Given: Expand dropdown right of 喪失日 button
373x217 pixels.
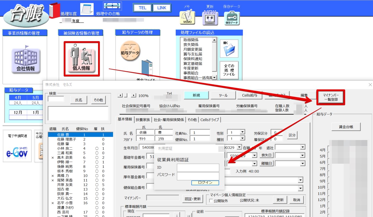Looking at the screenshot, I should tap(302, 155).
